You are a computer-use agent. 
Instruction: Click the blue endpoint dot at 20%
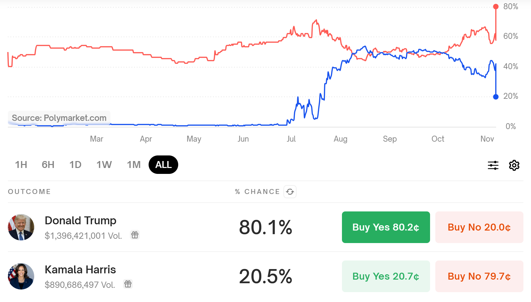pos(495,96)
